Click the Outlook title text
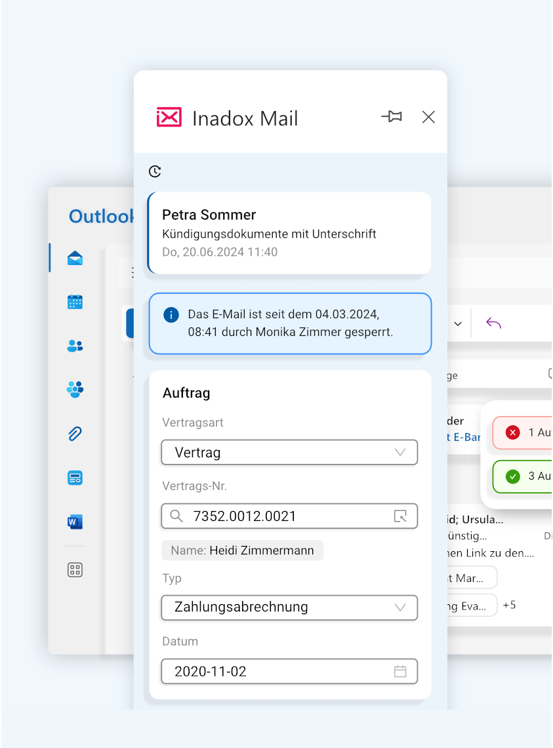 [102, 217]
